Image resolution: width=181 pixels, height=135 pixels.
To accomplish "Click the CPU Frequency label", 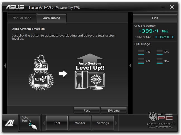I will click(x=145, y=26).
